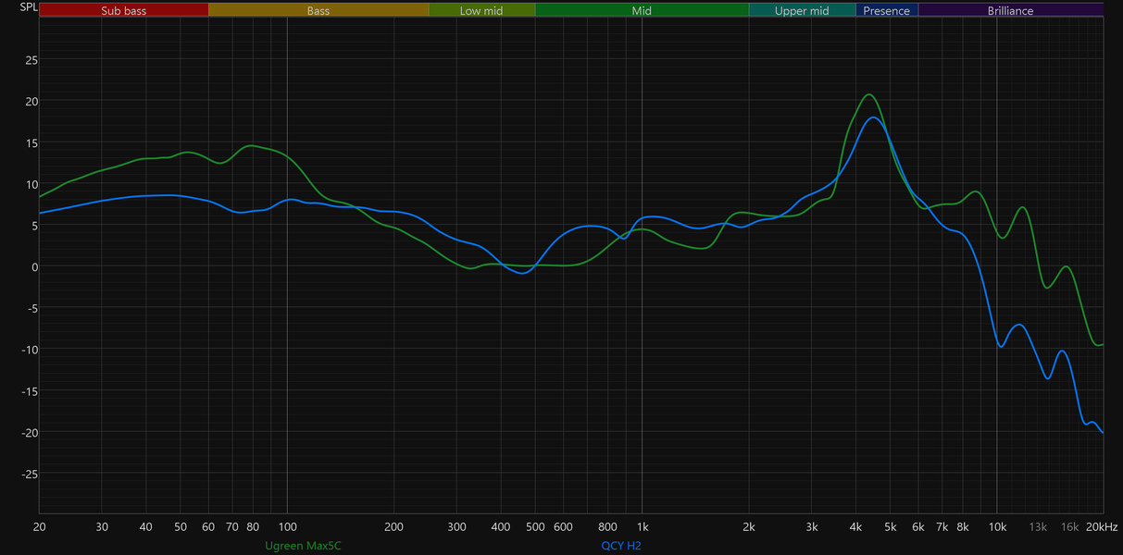The image size is (1123, 555).
Task: Click the 1k frequency axis label
Action: 642,526
